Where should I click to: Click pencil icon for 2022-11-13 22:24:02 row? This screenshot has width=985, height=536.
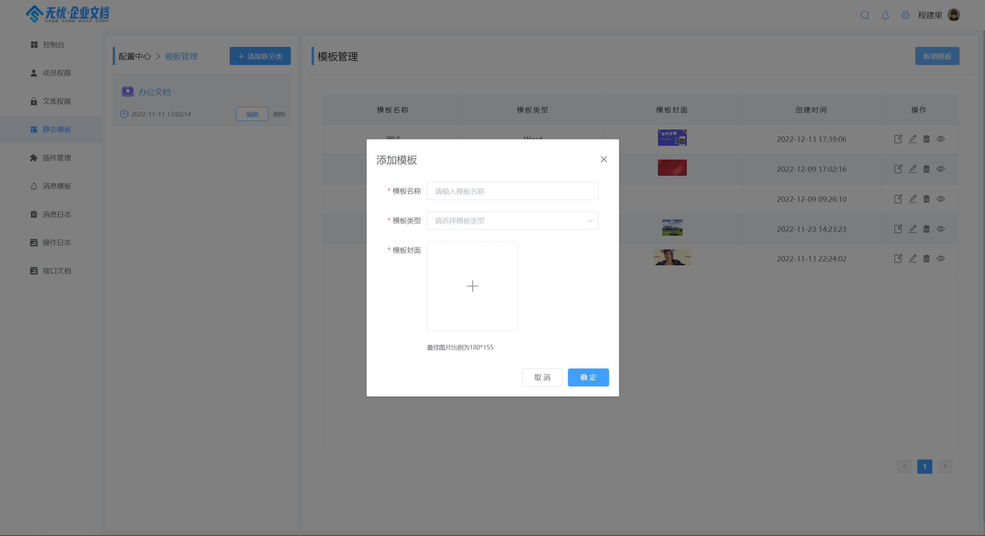(912, 258)
